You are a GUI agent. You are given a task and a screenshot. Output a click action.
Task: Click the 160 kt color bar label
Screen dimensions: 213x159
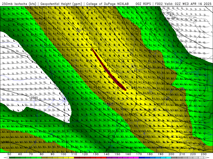[x=128, y=154]
